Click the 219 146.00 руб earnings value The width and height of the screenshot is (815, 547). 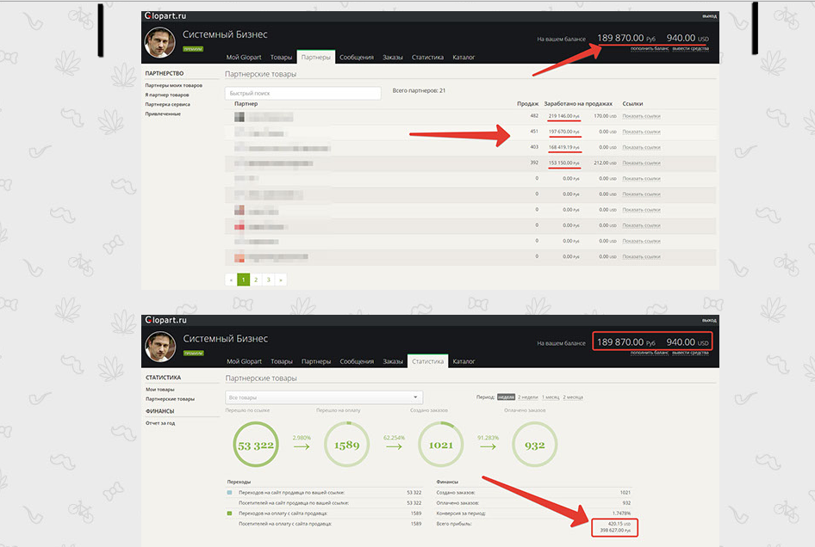pyautogui.click(x=564, y=116)
